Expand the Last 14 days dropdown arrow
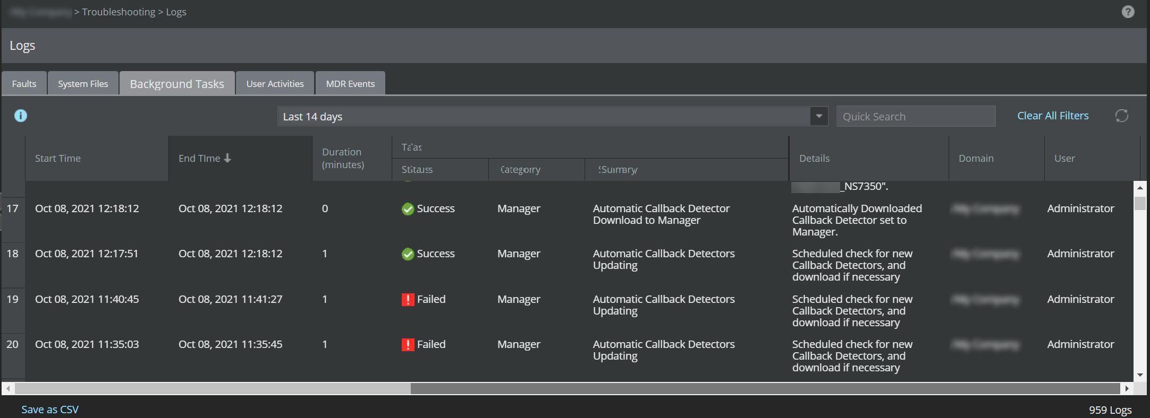This screenshot has height=418, width=1150. click(819, 116)
